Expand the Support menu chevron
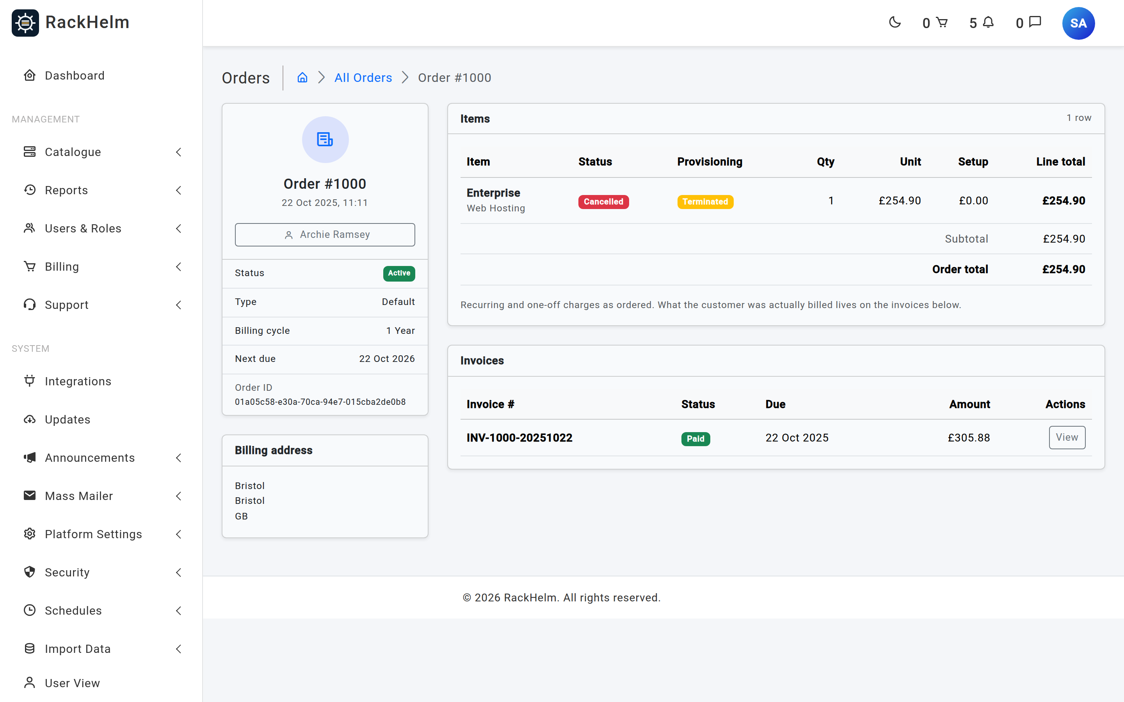 click(x=178, y=305)
